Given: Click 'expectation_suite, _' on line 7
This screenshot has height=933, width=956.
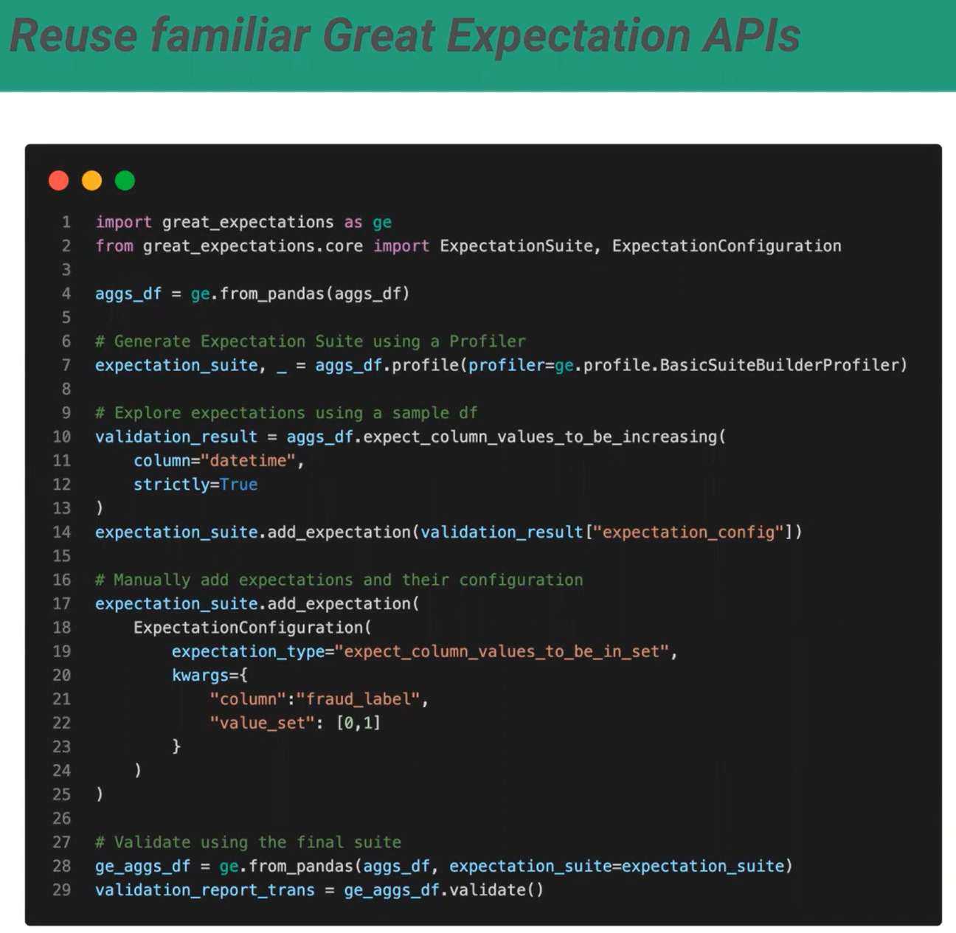Looking at the screenshot, I should pos(191,365).
